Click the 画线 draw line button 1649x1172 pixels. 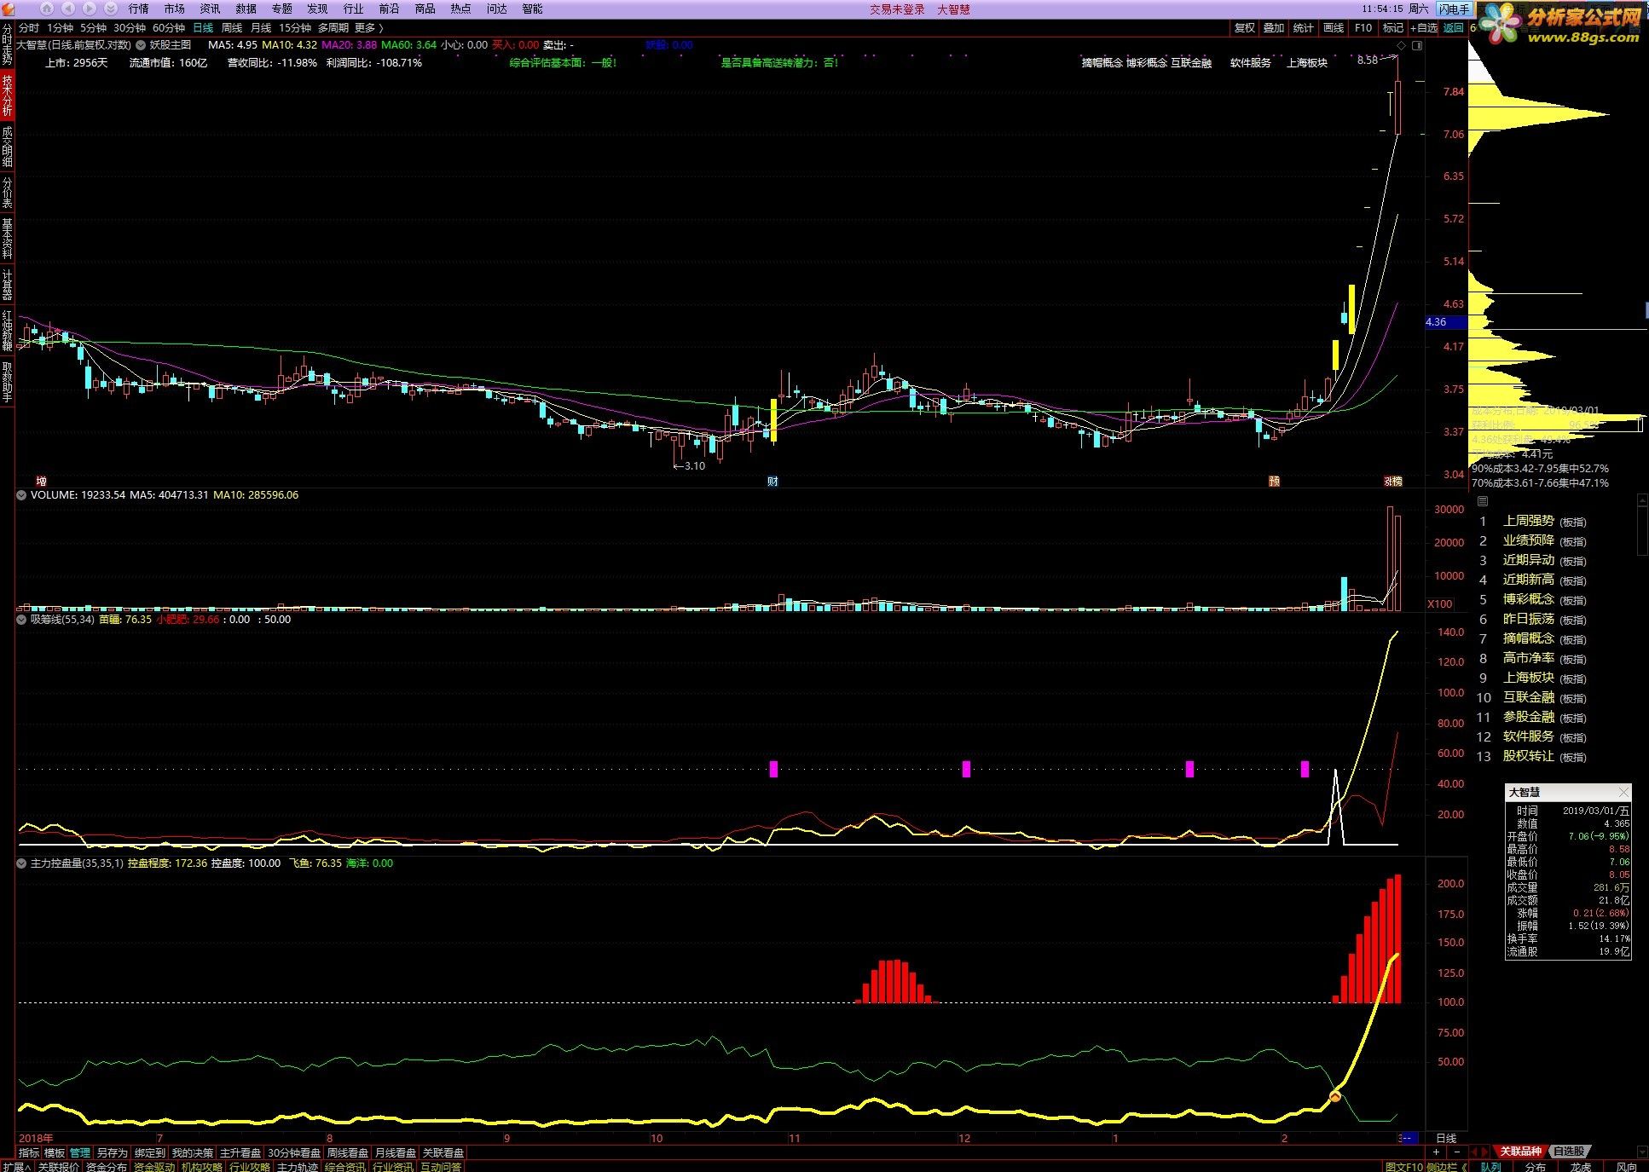pos(1334,28)
